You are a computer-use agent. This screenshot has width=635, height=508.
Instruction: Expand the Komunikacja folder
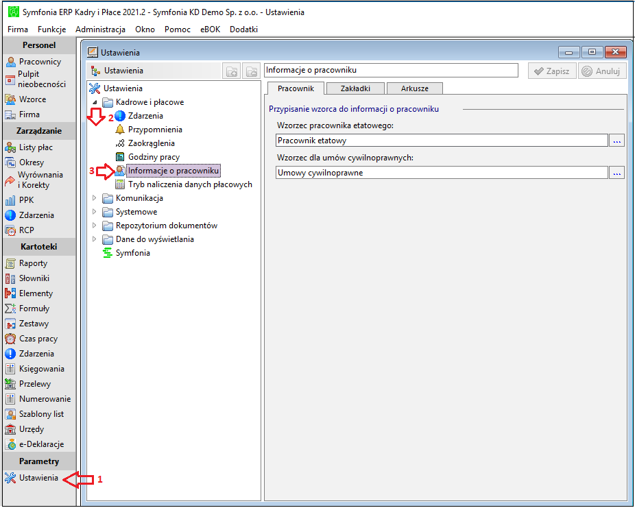(x=95, y=198)
